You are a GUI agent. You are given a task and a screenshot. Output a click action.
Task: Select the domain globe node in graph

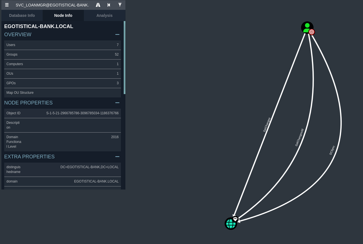click(x=230, y=224)
